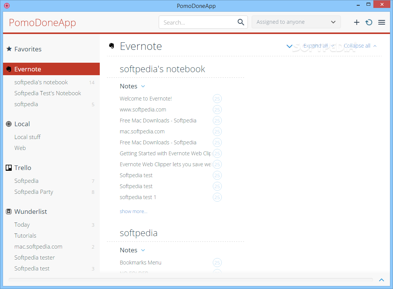Click the PomoDoneApp title bar icon
Image resolution: width=393 pixels, height=289 pixels.
7,6
